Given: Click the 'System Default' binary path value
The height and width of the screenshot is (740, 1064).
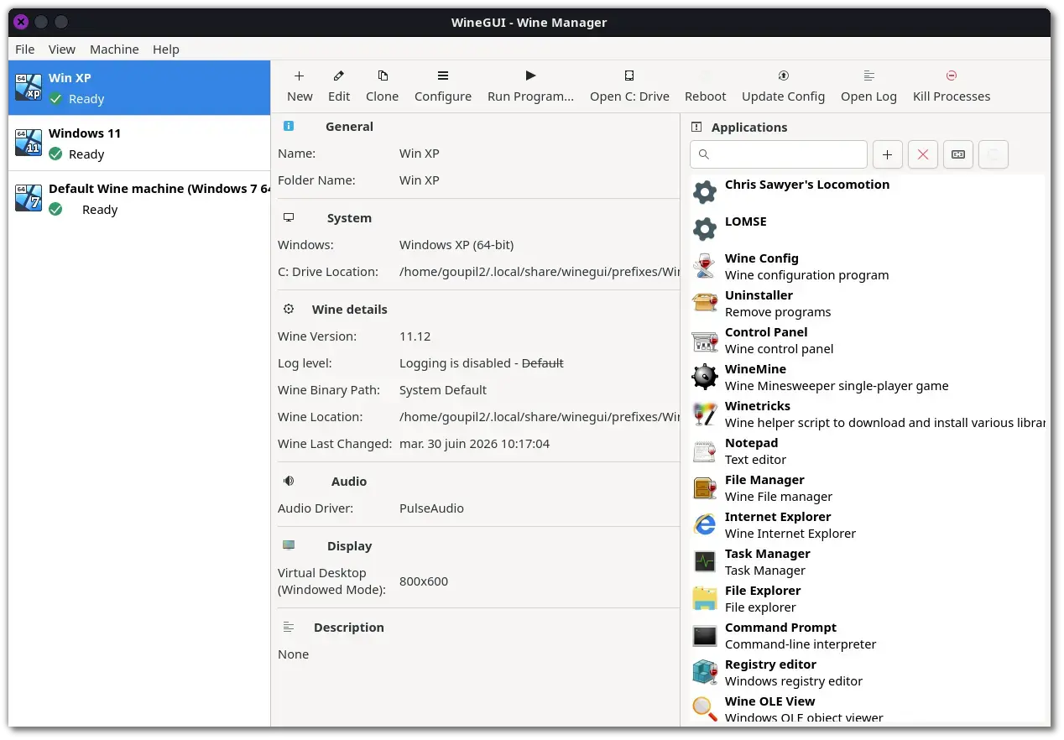Looking at the screenshot, I should [x=443, y=390].
